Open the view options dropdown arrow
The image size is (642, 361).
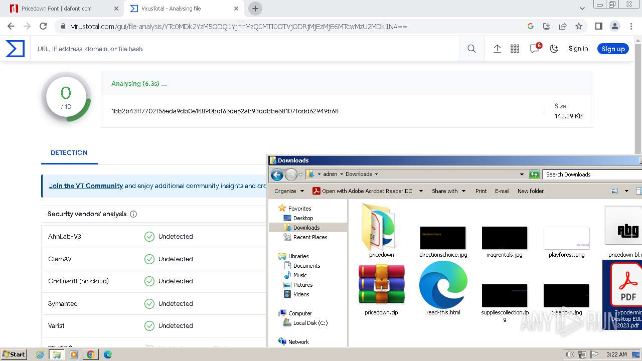coord(626,191)
